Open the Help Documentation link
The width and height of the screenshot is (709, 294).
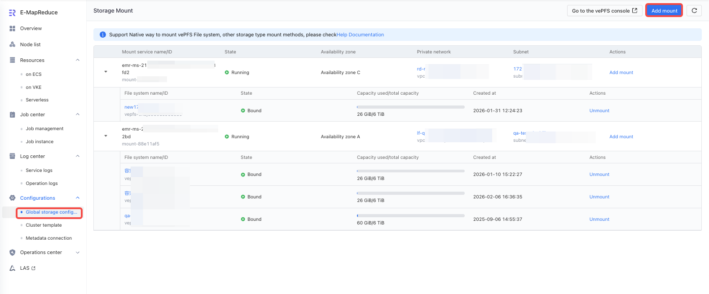[360, 35]
